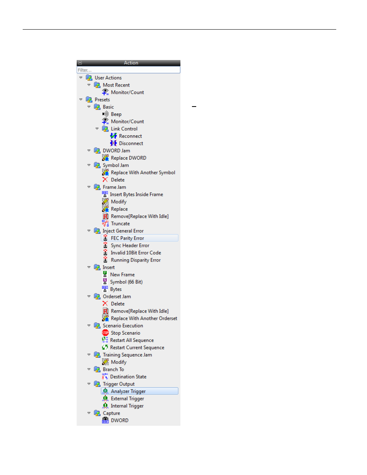
Task: Click the Filter input field
Action: tap(128, 70)
